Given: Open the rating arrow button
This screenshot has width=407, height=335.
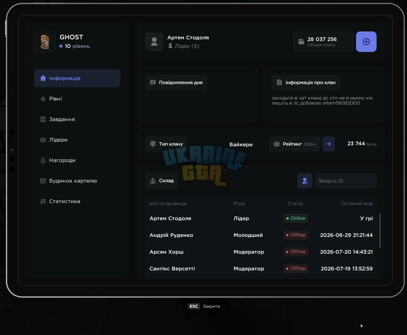Looking at the screenshot, I should pyautogui.click(x=329, y=144).
